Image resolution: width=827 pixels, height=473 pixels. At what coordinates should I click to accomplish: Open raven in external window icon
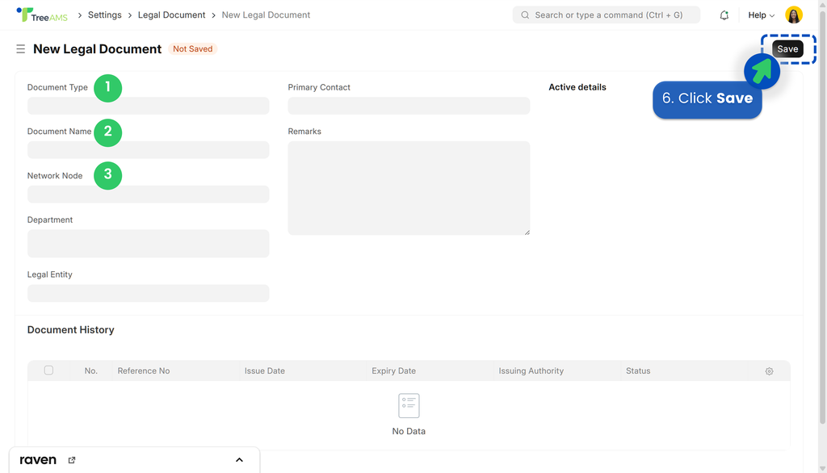pyautogui.click(x=72, y=460)
